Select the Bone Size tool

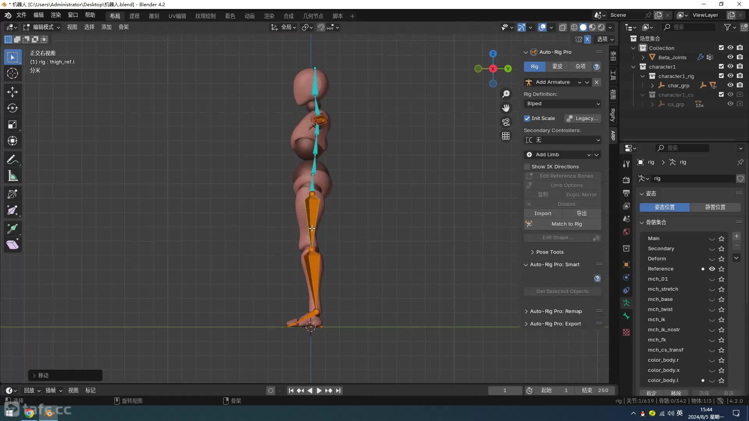(x=12, y=210)
